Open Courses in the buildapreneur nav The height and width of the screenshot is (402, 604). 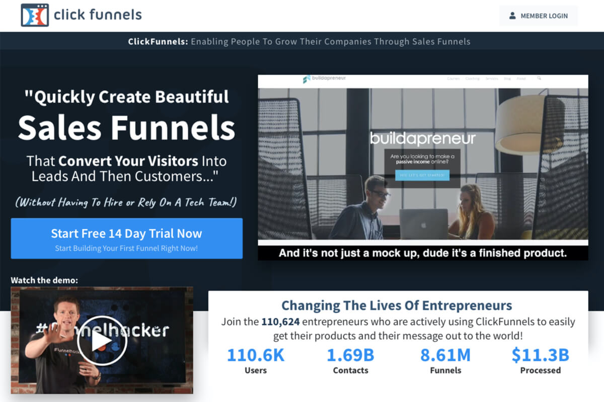click(x=454, y=79)
